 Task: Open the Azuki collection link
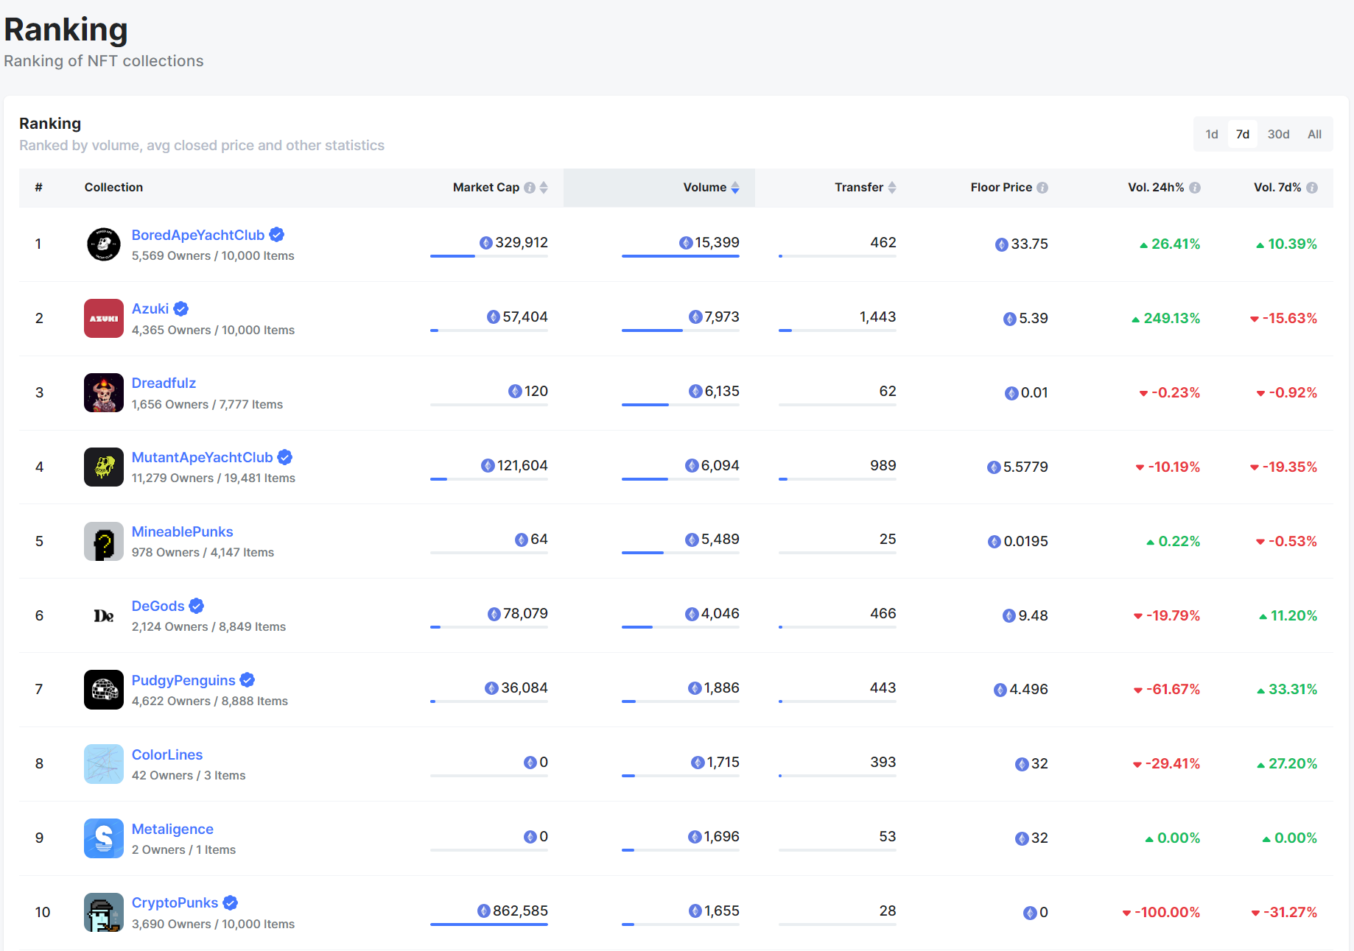coord(150,309)
